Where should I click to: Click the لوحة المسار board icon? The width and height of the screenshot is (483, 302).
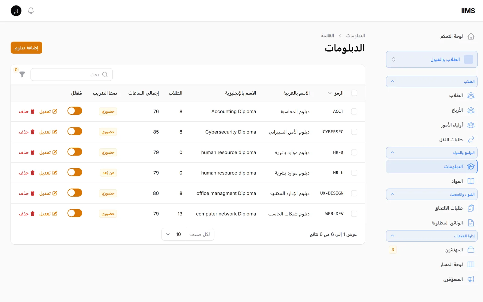[x=471, y=265]
